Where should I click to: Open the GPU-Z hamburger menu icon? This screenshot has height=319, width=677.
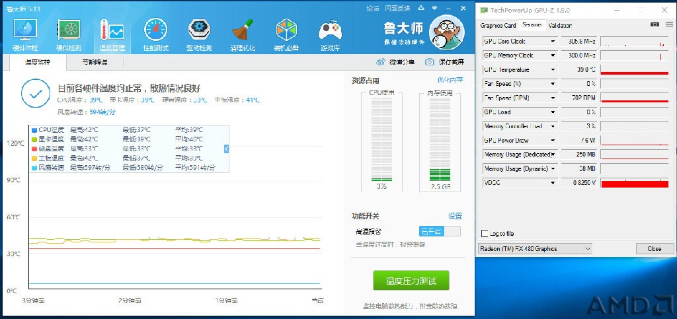tap(668, 24)
